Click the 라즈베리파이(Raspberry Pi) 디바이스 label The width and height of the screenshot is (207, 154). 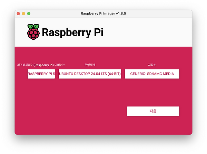click(41, 65)
